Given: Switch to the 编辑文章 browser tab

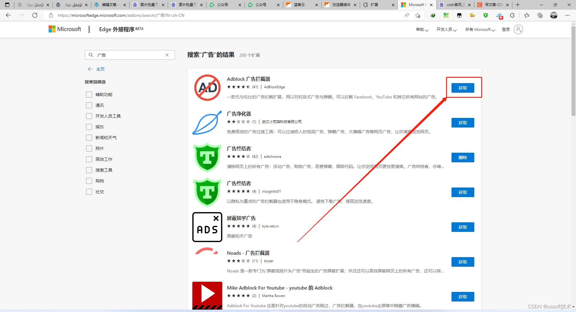Looking at the screenshot, I should click(110, 5).
